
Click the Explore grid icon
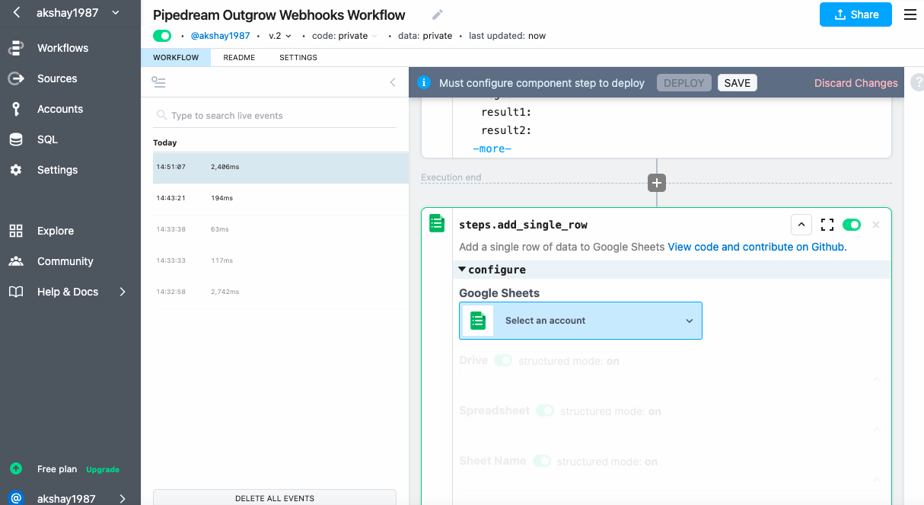pos(16,231)
